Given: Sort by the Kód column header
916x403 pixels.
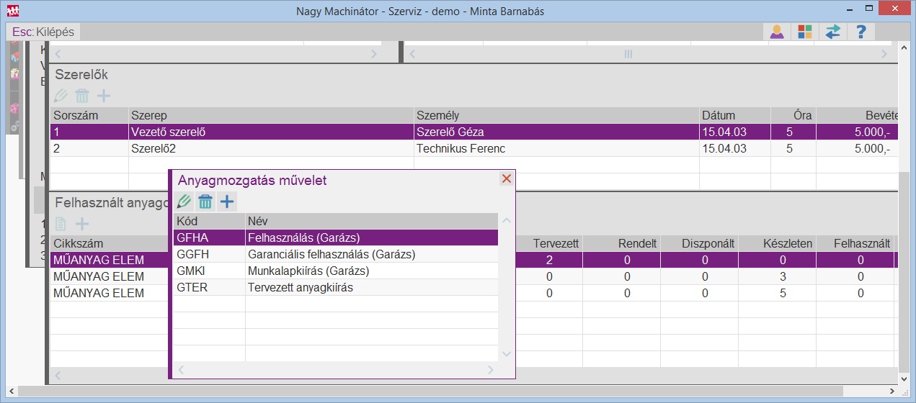Looking at the screenshot, I should click(209, 221).
